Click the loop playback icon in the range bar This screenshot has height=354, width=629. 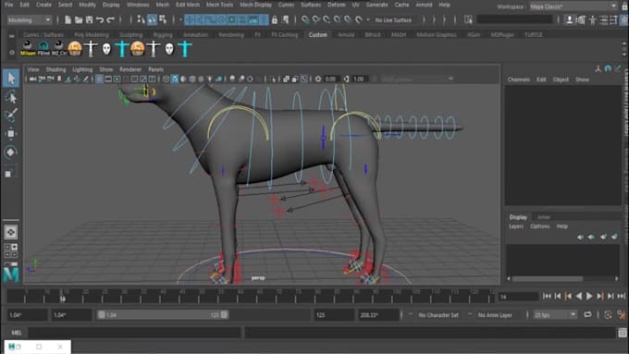tap(587, 314)
